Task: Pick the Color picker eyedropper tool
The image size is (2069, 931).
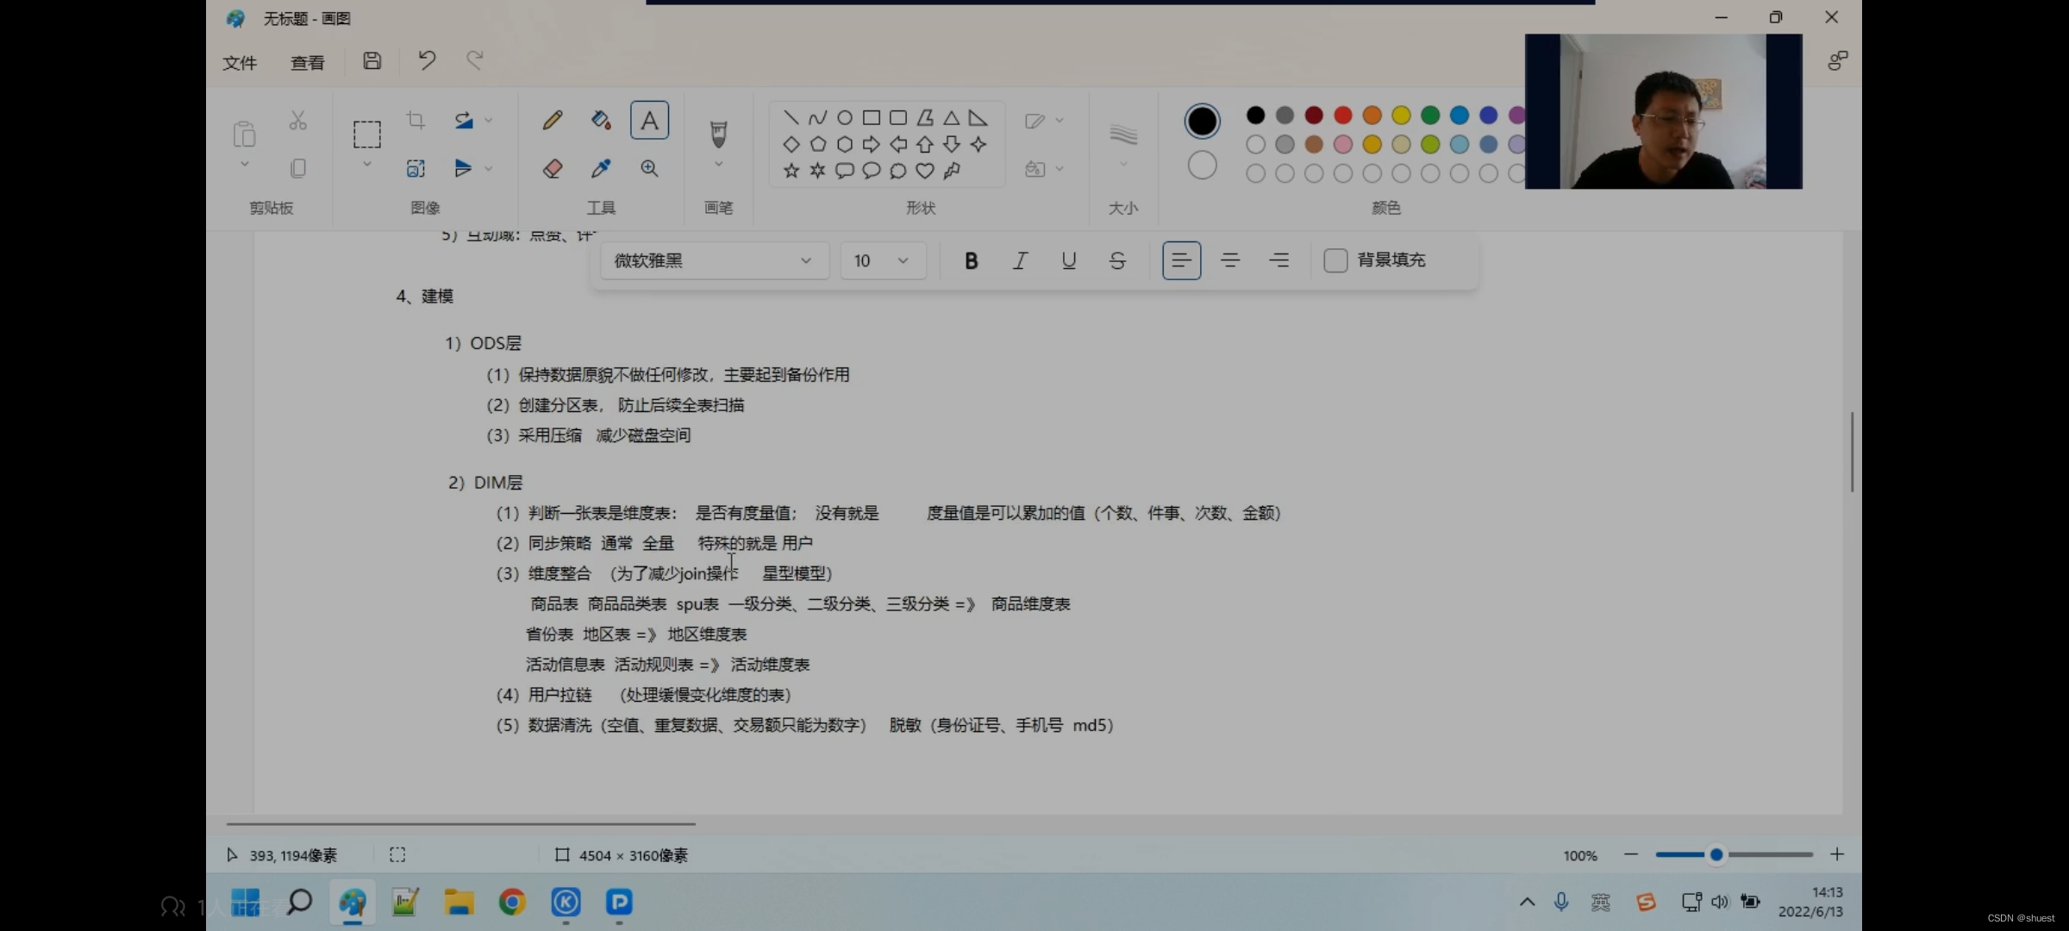Action: [x=601, y=169]
